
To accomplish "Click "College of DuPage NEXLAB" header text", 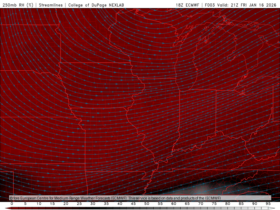I will click(96, 5).
